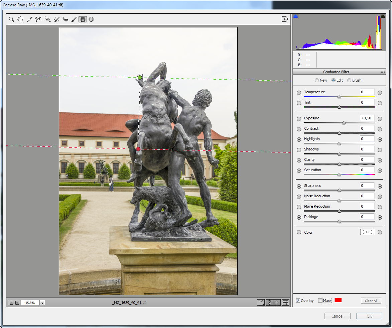Select the New radio button

click(317, 80)
